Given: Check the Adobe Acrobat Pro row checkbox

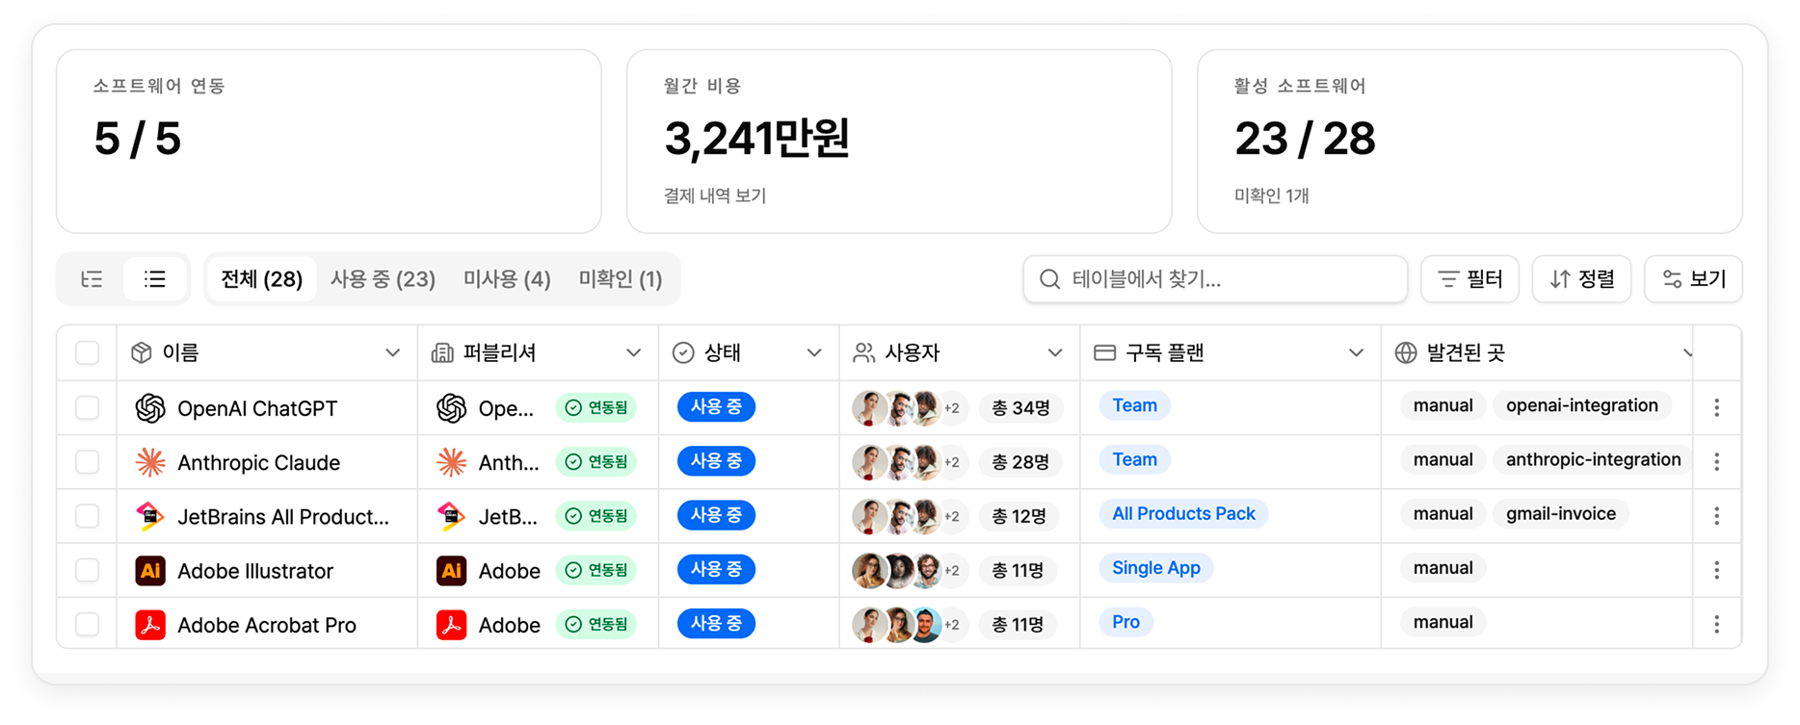Looking at the screenshot, I should click(88, 625).
